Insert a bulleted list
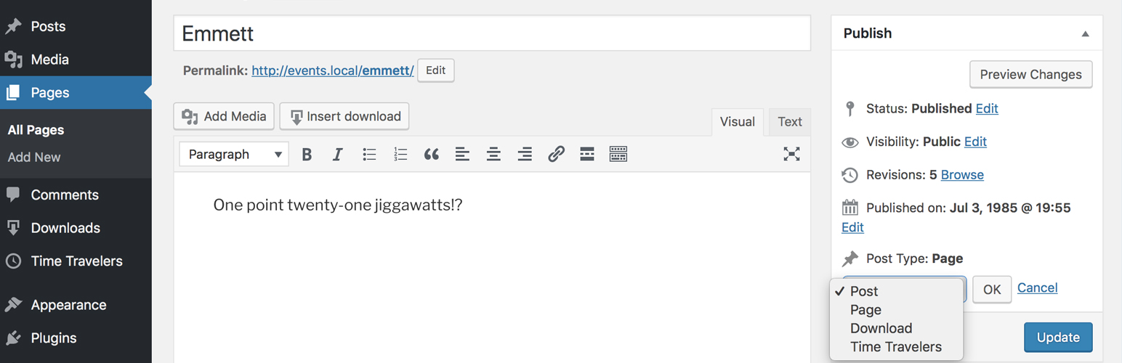 pos(369,154)
